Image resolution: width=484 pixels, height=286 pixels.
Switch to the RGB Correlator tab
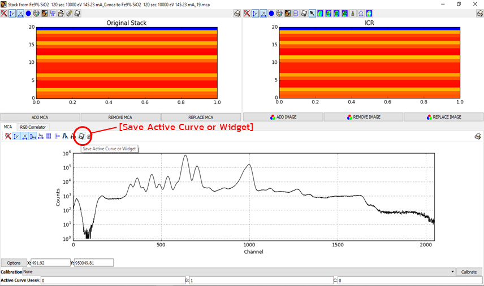pyautogui.click(x=33, y=127)
